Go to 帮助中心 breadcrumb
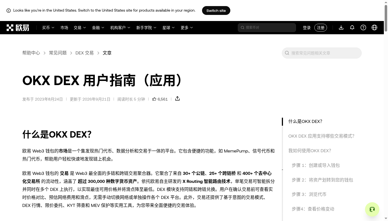The height and width of the screenshot is (221, 388). [x=31, y=53]
